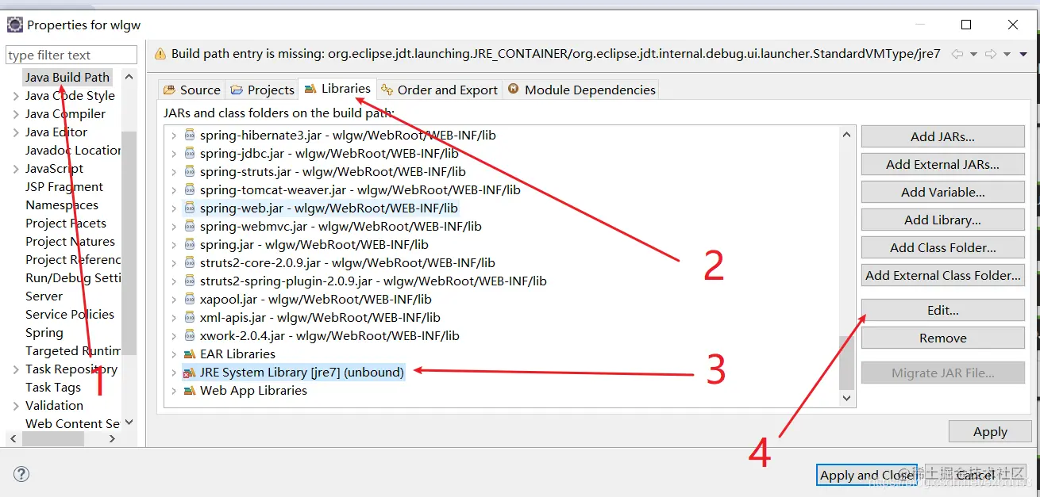Click the EAR Libraries library icon
The width and height of the screenshot is (1040, 497).
pos(190,354)
